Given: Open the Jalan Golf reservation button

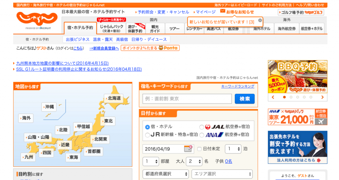Looking at the screenshot, I should pyautogui.click(x=301, y=12).
